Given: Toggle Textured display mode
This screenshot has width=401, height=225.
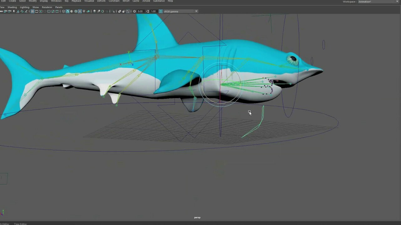Looking at the screenshot, I should point(80,11).
